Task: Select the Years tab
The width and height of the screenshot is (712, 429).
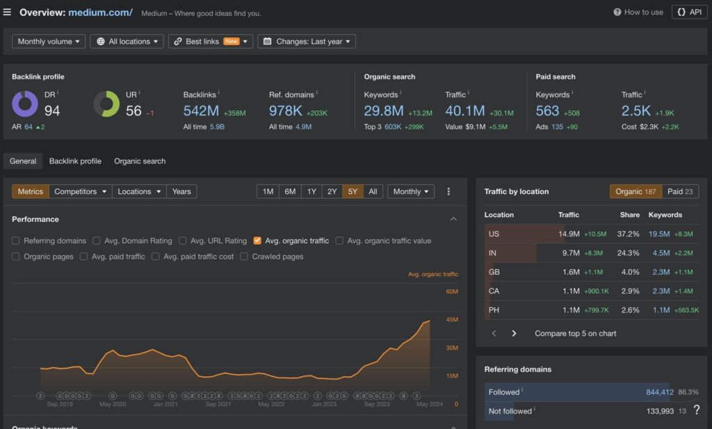Action: coord(181,192)
